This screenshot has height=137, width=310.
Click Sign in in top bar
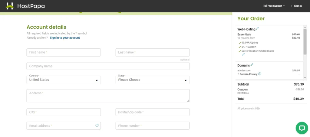click(x=296, y=6)
